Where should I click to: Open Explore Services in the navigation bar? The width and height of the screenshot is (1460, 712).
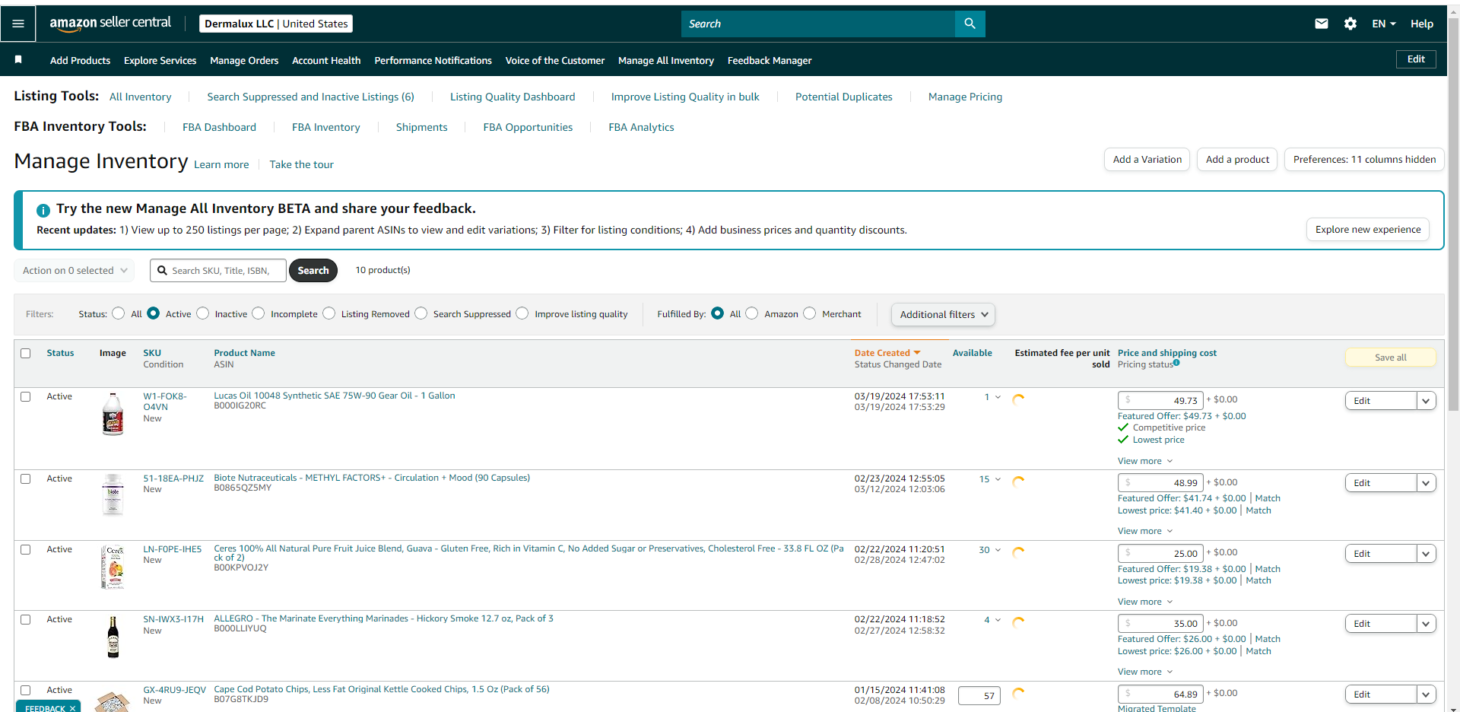click(160, 60)
